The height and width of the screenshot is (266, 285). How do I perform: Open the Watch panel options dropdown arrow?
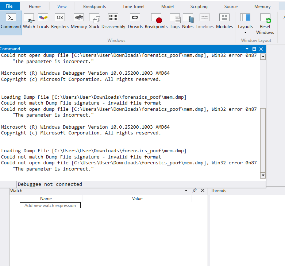[x=186, y=191]
